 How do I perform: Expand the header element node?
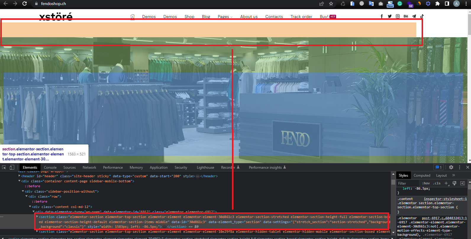[x=19, y=176]
